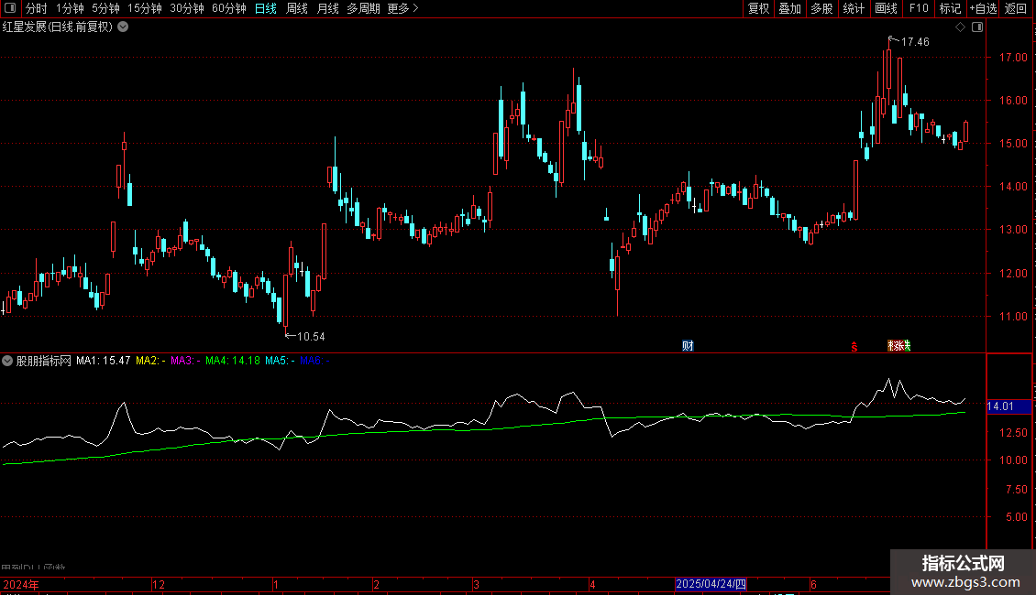
Task: Click the yellow MA2 label
Action: (x=150, y=361)
